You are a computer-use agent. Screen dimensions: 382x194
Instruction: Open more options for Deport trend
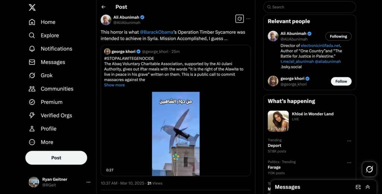tap(349, 141)
